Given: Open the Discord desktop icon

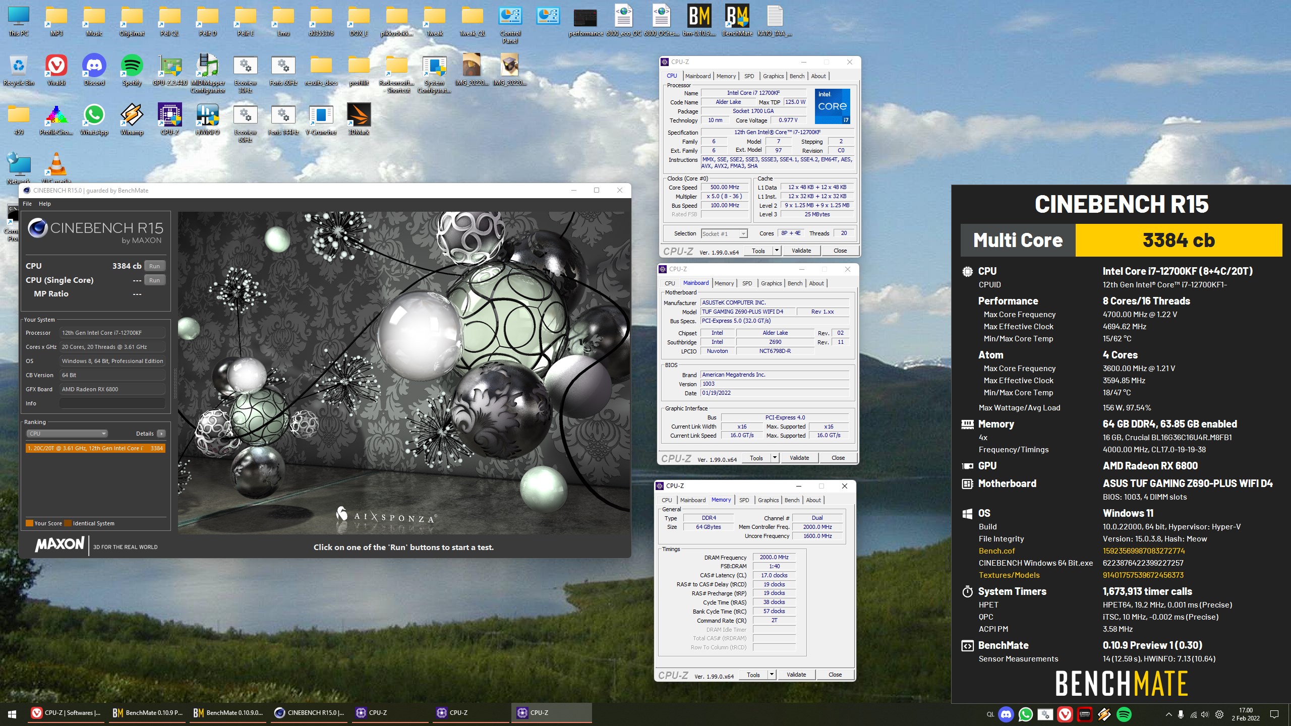Looking at the screenshot, I should click(94, 70).
